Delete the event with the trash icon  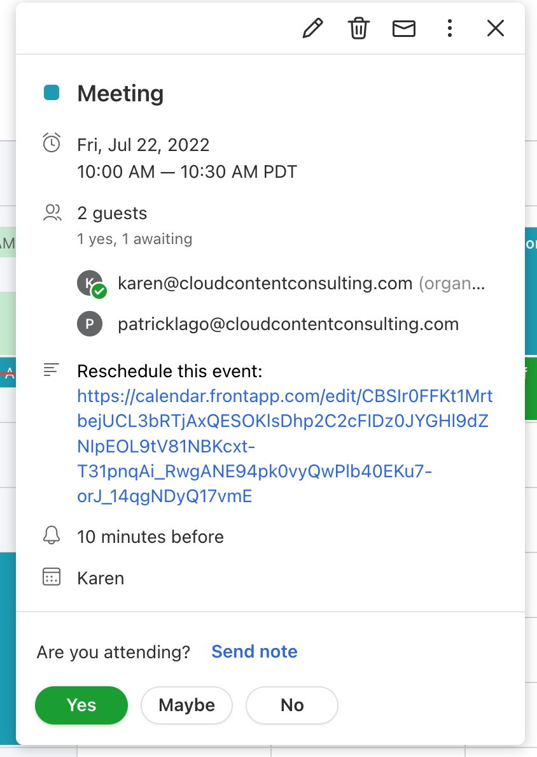pyautogui.click(x=359, y=29)
